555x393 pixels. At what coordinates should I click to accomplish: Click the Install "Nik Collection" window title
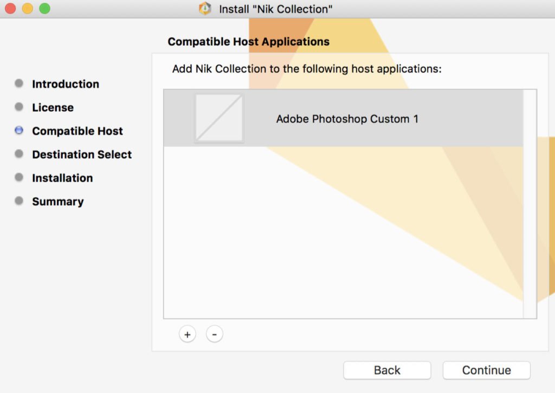[276, 9]
